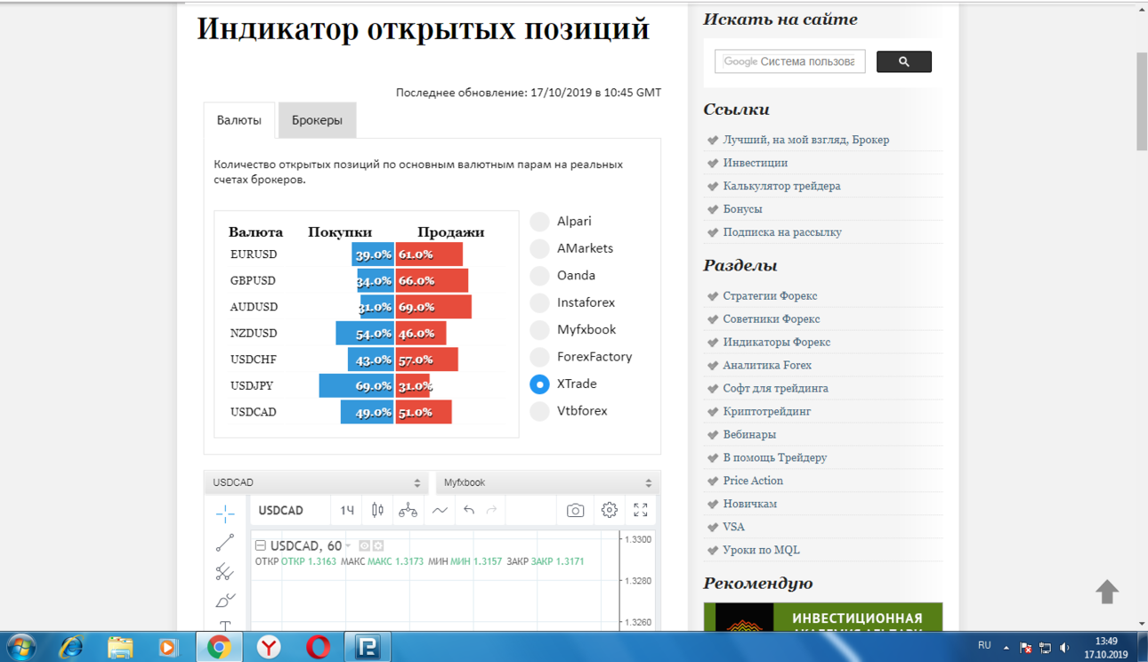Open the compare symbols scales icon
The width and height of the screenshot is (1148, 662).
[x=408, y=510]
